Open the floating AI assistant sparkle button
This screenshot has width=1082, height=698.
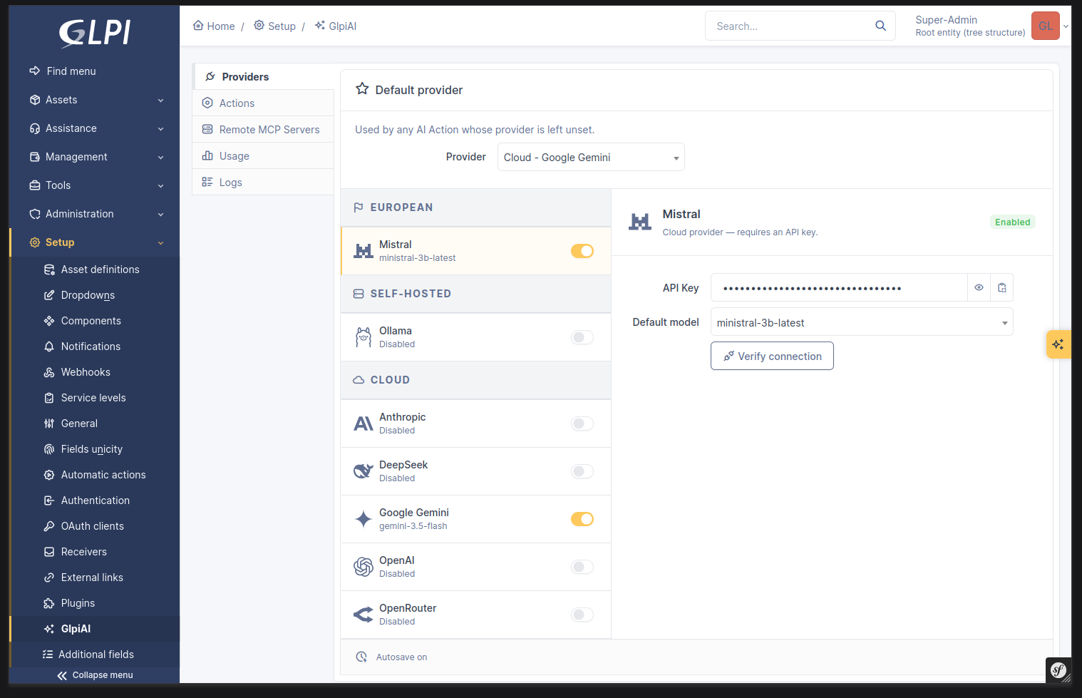pos(1058,344)
